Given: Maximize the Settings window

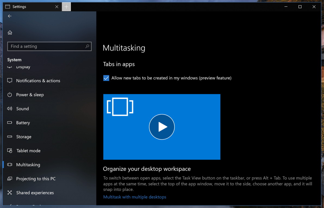Looking at the screenshot, I should click(300, 7).
